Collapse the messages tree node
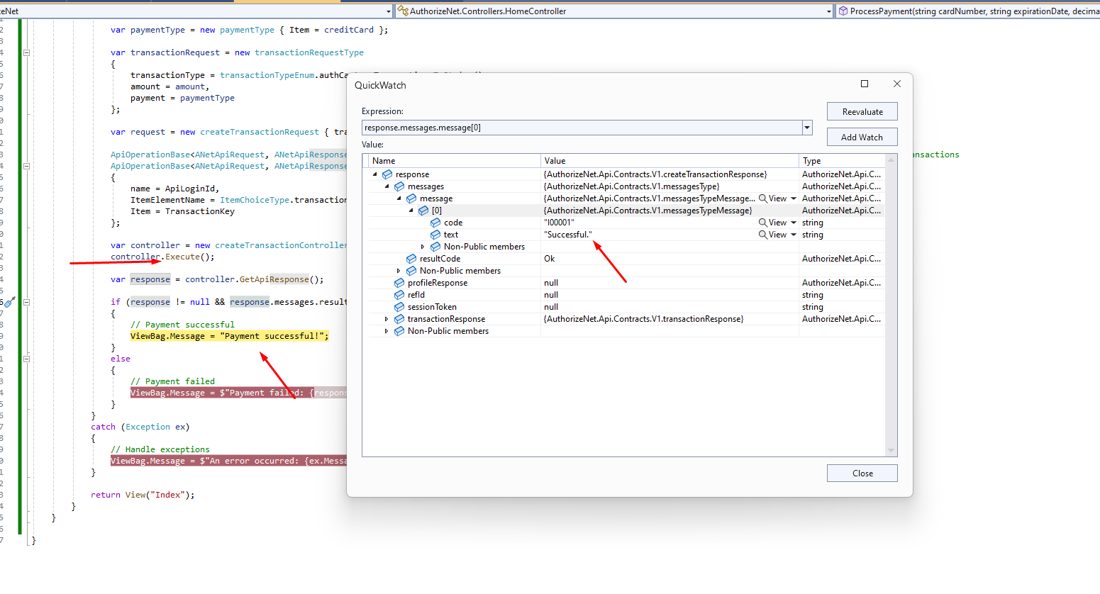 [x=387, y=186]
